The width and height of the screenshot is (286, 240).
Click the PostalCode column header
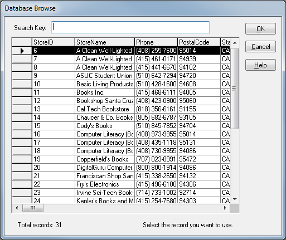click(x=199, y=42)
